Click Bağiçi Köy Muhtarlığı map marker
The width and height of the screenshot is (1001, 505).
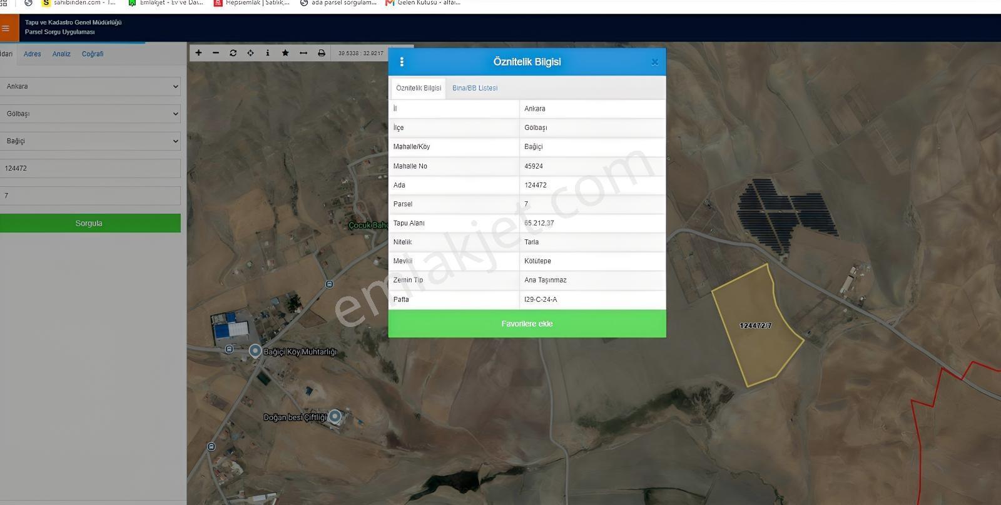(x=255, y=351)
